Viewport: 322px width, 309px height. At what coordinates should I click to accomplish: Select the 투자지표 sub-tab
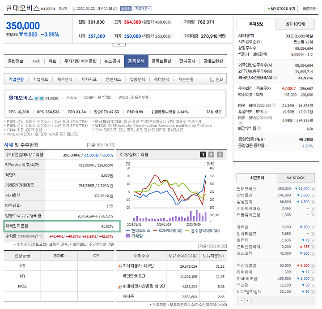(x=89, y=79)
